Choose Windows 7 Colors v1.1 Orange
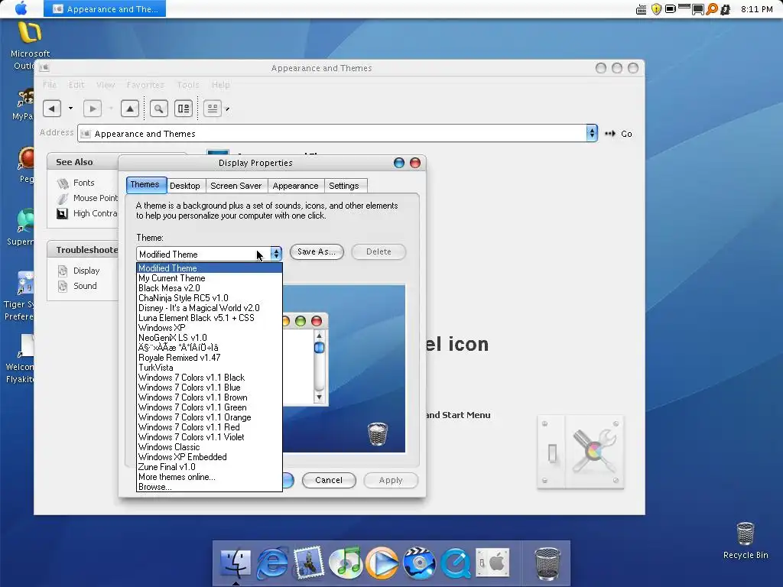Screen dimensions: 783x587 coord(210,417)
